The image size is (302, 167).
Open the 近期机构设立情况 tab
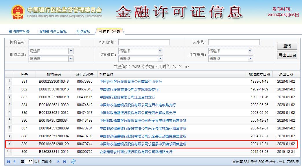coord(53,31)
